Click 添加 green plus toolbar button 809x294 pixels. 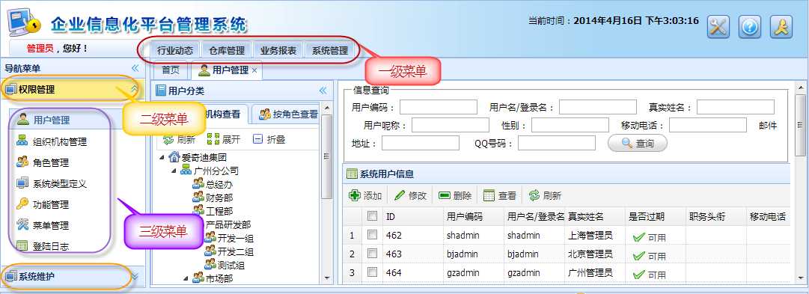(x=365, y=195)
